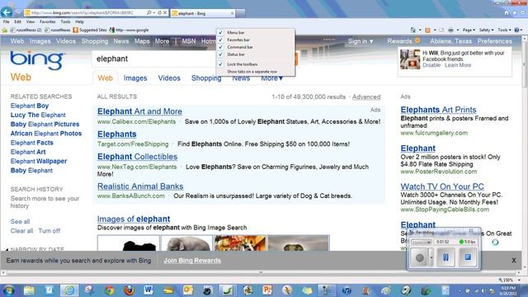This screenshot has height=297, width=528.
Task: Click the bing logo
Action: coord(38,60)
